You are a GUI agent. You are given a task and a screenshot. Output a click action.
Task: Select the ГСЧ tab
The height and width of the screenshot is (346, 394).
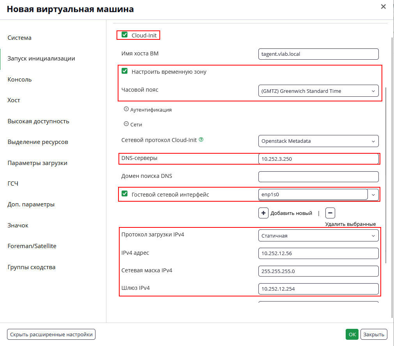(x=13, y=184)
